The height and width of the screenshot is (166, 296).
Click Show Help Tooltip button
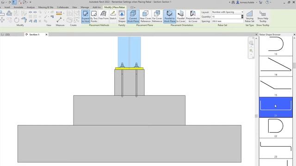pyautogui.click(x=263, y=17)
